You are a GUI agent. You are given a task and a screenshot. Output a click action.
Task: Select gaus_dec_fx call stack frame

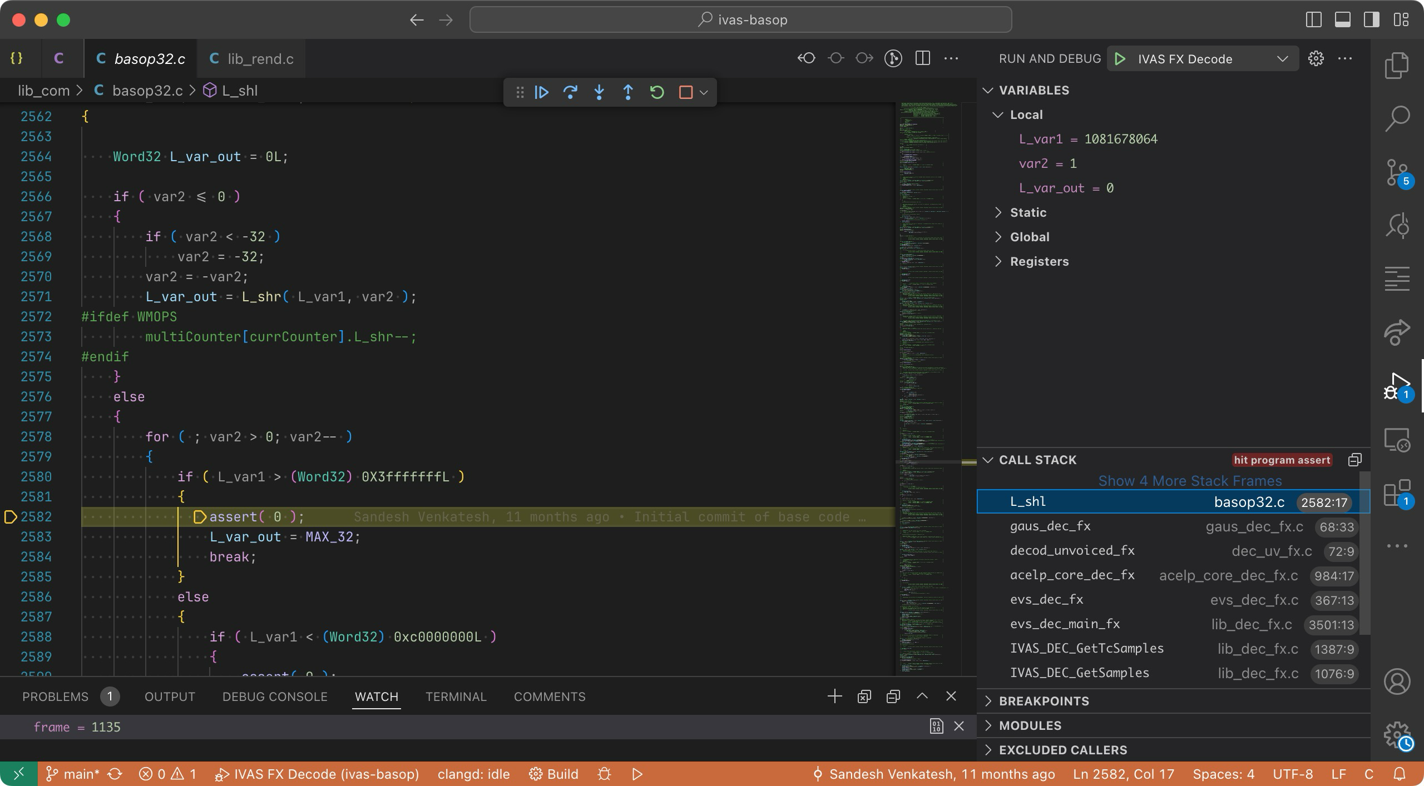1050,526
